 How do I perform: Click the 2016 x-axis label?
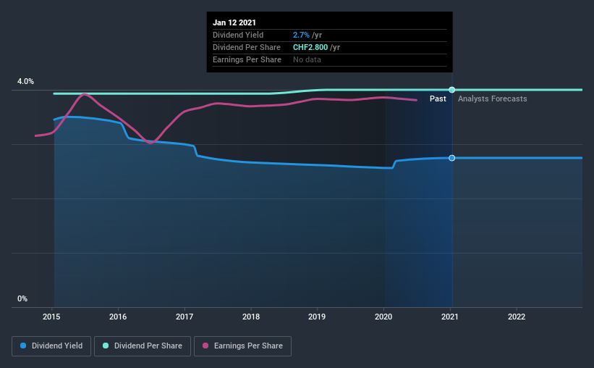(118, 317)
